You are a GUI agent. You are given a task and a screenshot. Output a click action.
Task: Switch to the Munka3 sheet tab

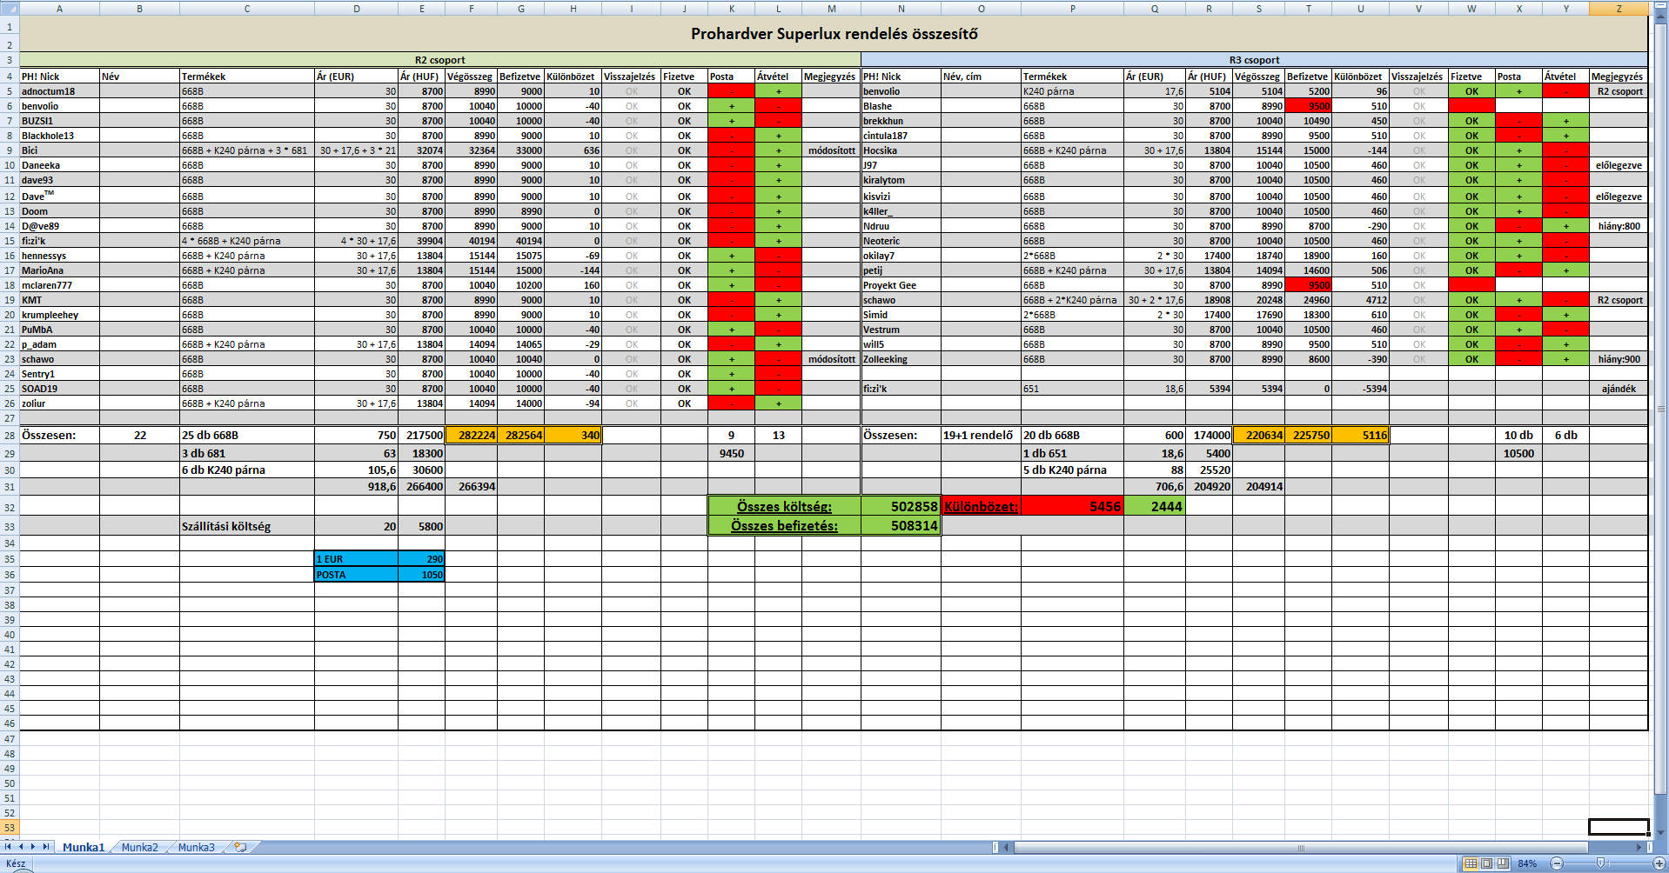[197, 847]
